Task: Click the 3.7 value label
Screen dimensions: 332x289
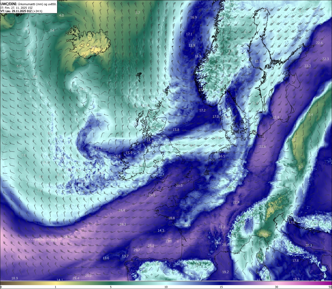Action: [x=138, y=13]
